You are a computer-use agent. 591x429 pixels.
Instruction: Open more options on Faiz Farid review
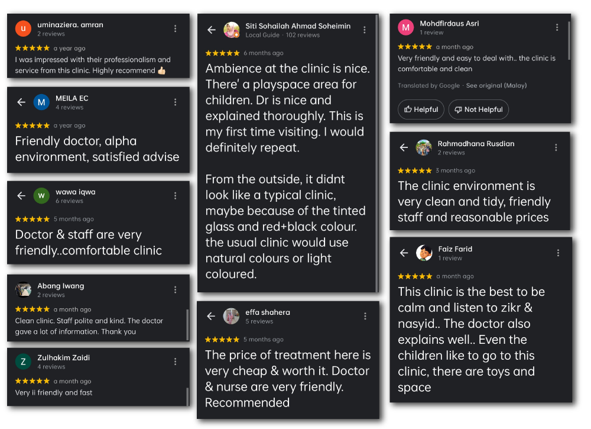[558, 253]
